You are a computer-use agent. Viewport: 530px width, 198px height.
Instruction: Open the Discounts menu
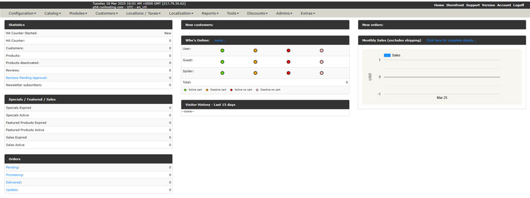tap(257, 14)
